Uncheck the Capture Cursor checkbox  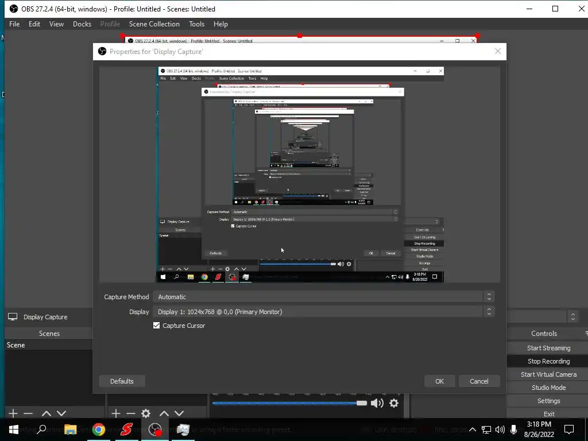tap(156, 326)
